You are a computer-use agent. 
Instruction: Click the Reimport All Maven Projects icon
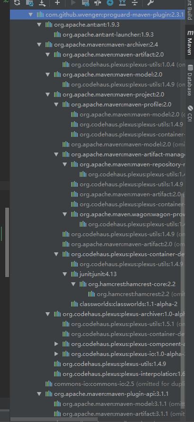17,3
